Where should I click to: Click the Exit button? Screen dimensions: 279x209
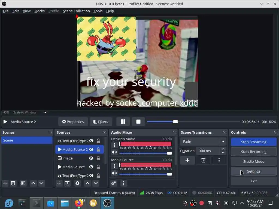[x=254, y=181]
